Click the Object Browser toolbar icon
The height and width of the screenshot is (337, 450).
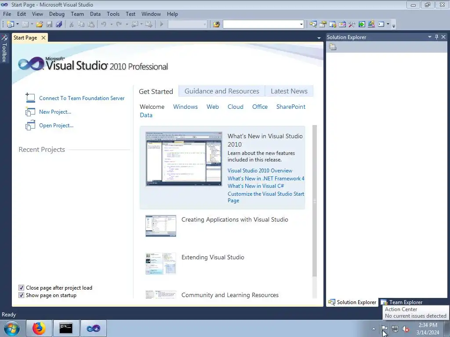[x=342, y=25]
